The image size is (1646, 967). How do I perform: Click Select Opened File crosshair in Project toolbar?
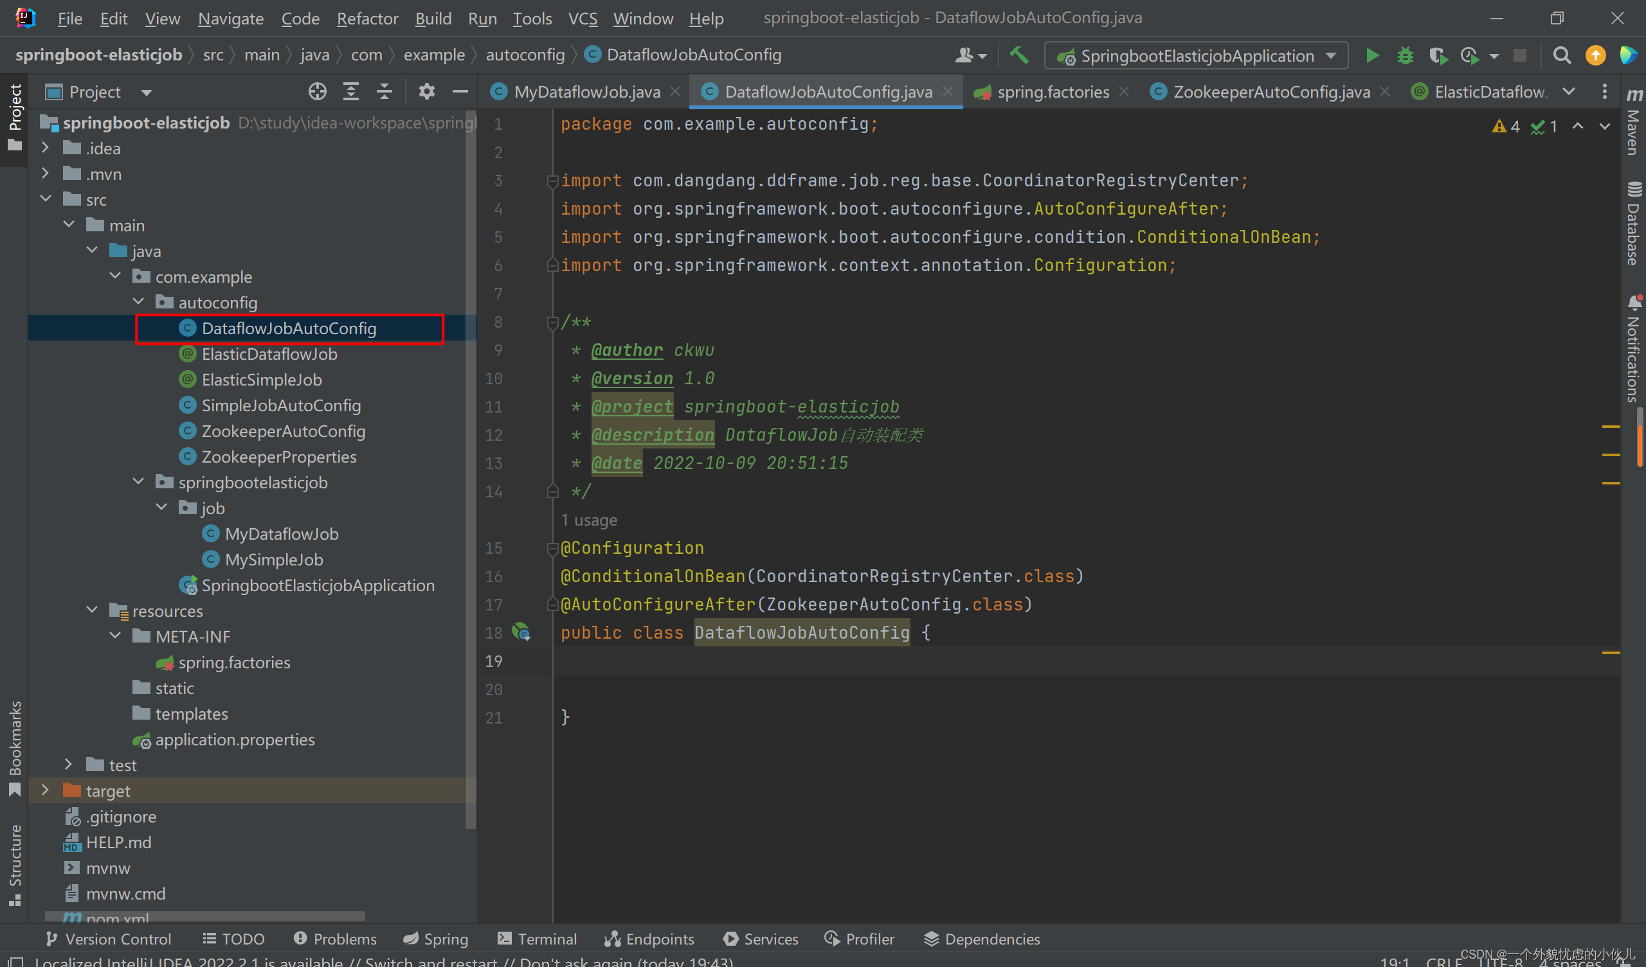click(x=318, y=91)
